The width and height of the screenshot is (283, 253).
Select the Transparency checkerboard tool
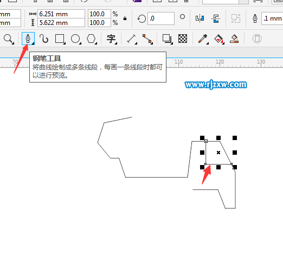[x=183, y=39]
